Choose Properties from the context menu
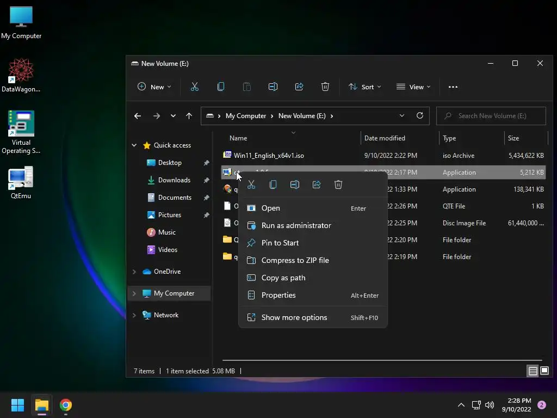 coord(313,295)
